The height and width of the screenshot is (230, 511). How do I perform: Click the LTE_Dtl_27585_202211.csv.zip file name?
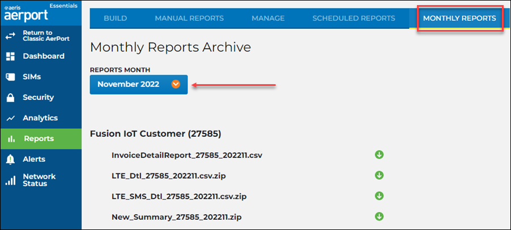[168, 176]
